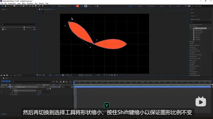Click the timeline search field
Screen dimensions: 213x119
pyautogui.click(x=32, y=82)
